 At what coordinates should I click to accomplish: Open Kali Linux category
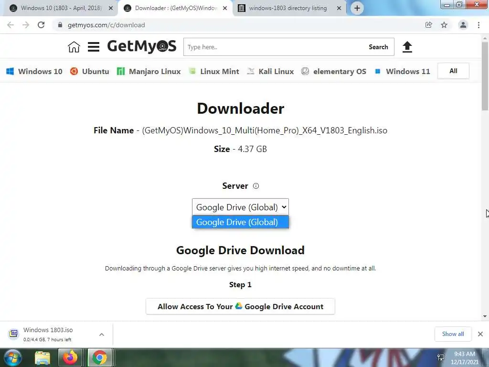[270, 72]
